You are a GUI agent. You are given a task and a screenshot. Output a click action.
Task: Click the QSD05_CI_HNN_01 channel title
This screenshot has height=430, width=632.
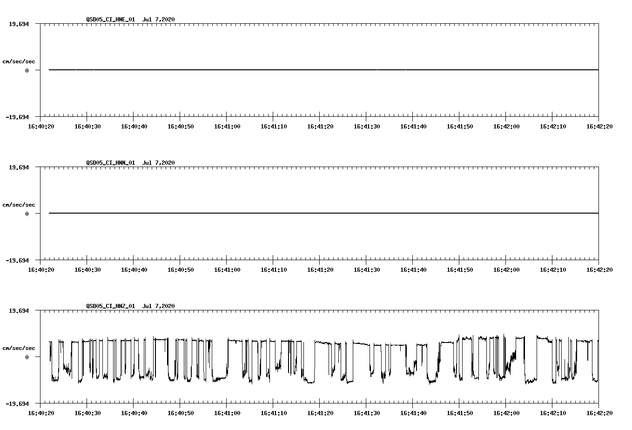(111, 163)
